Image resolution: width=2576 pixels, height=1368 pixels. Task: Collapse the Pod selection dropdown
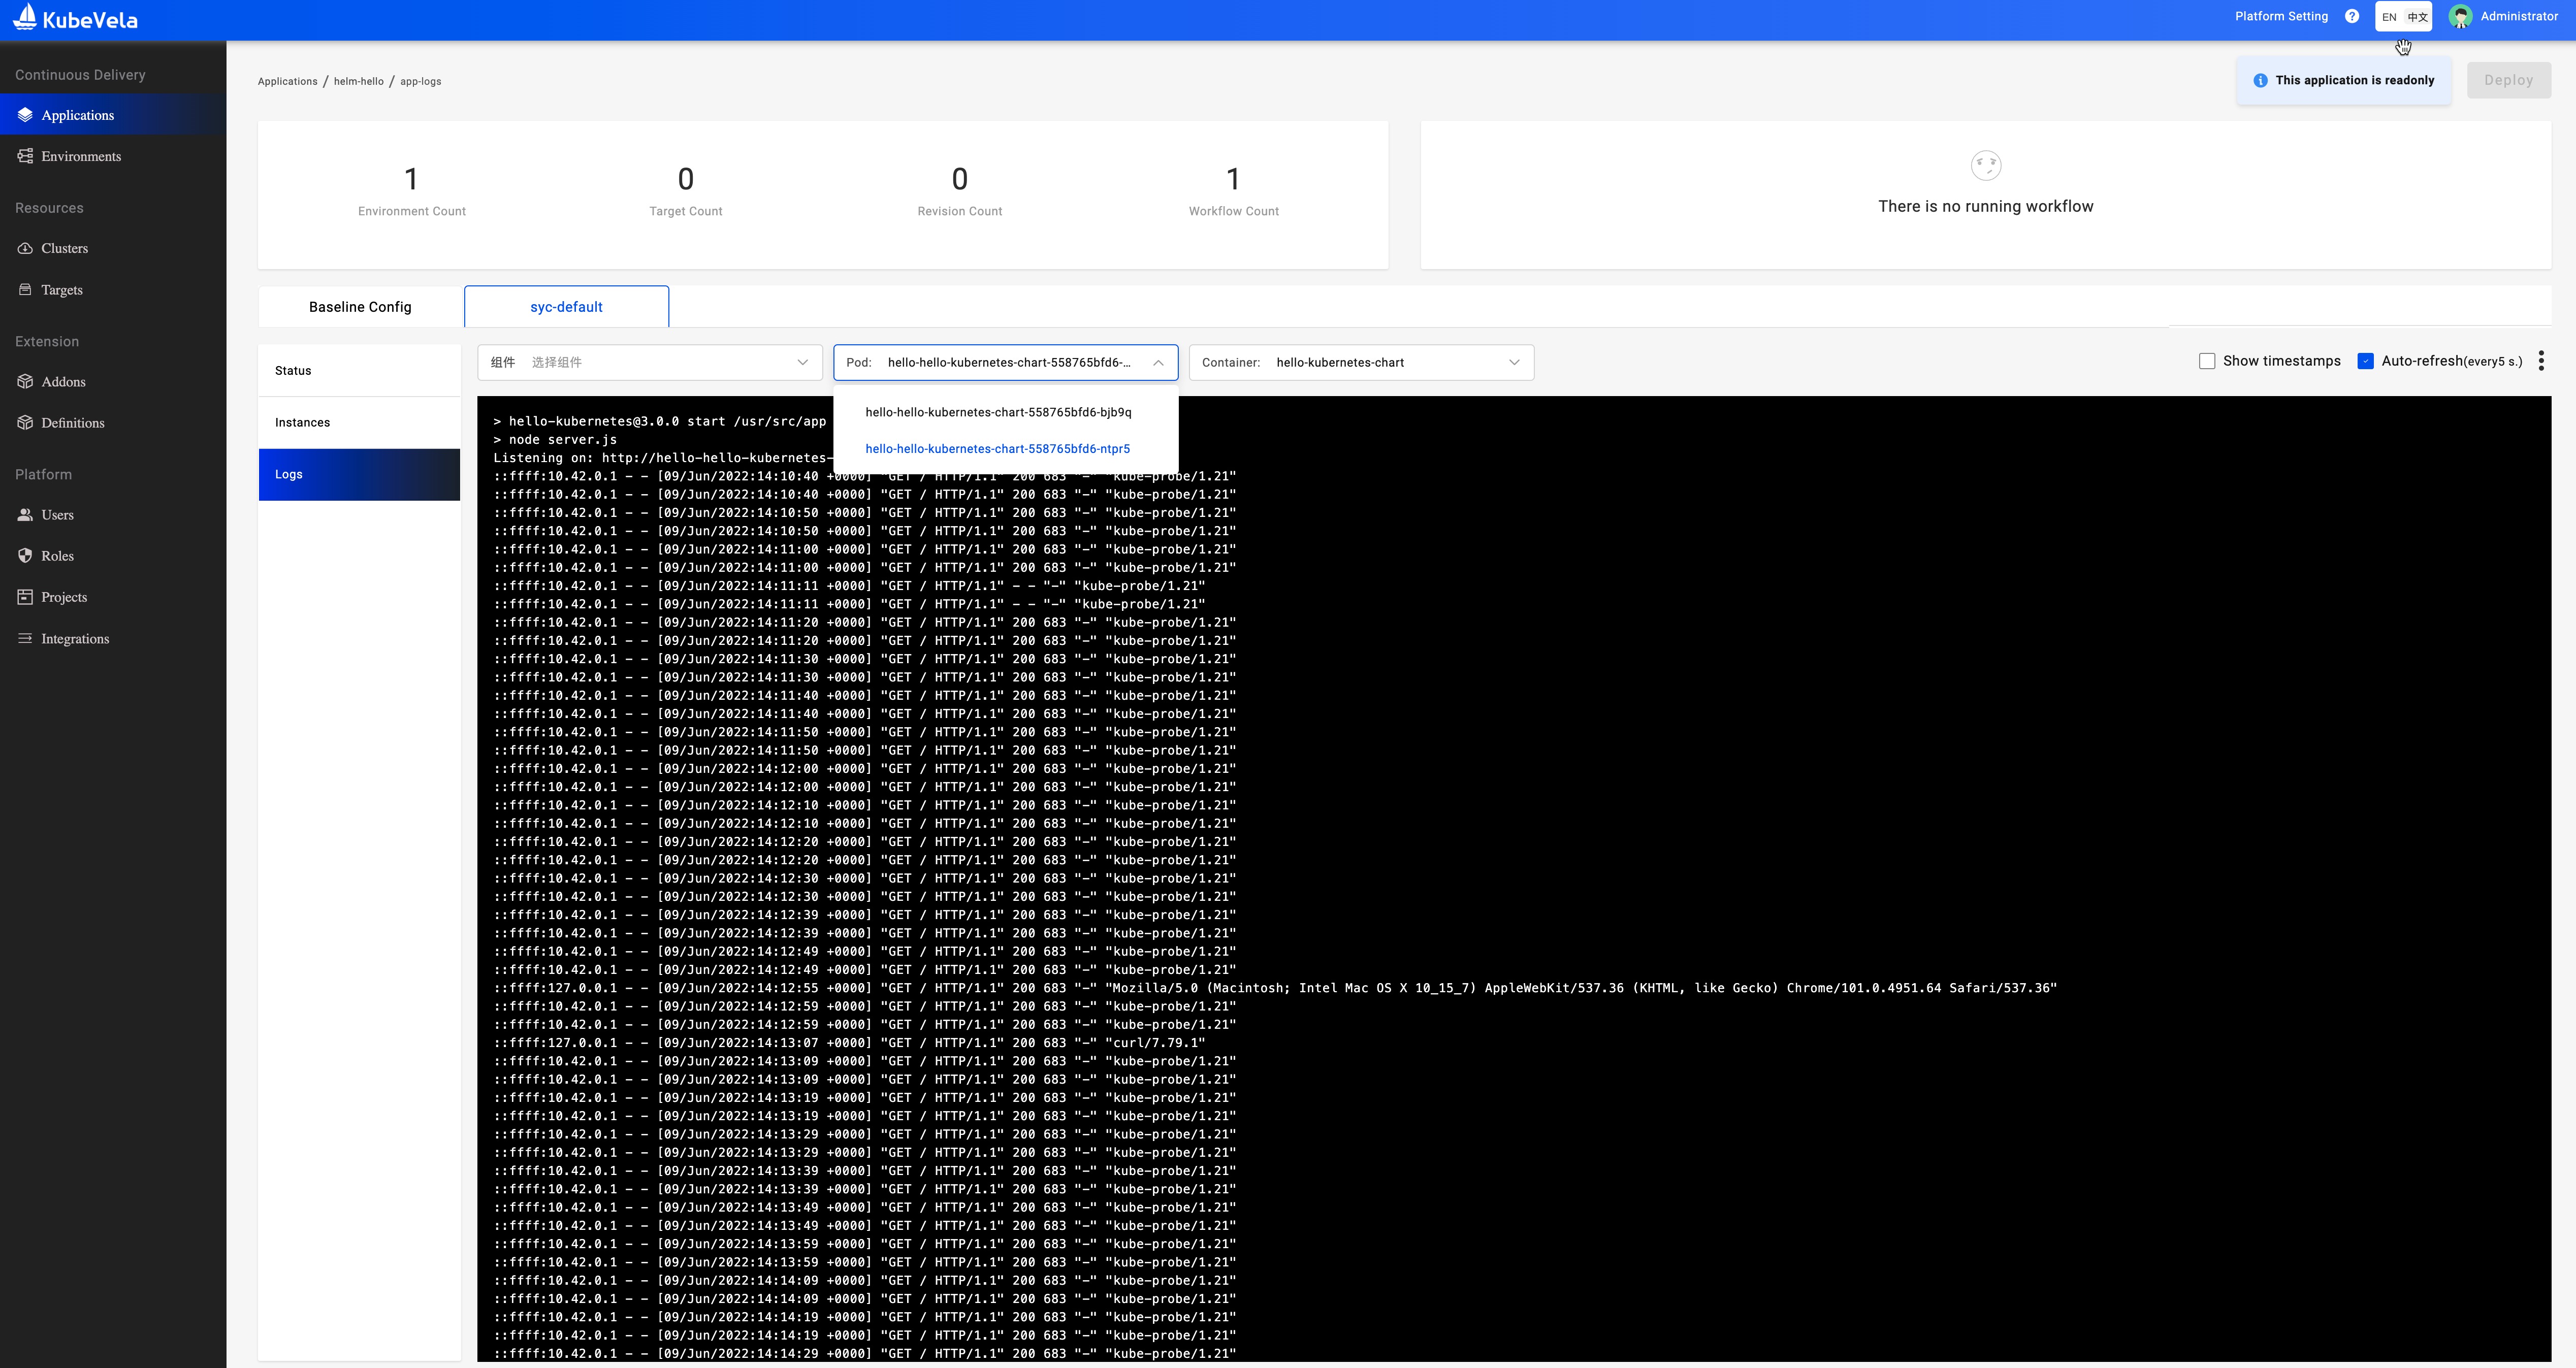click(1158, 362)
